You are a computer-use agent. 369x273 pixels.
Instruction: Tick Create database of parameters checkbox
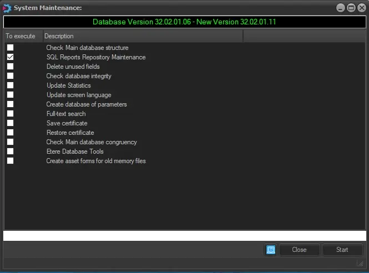click(11, 104)
